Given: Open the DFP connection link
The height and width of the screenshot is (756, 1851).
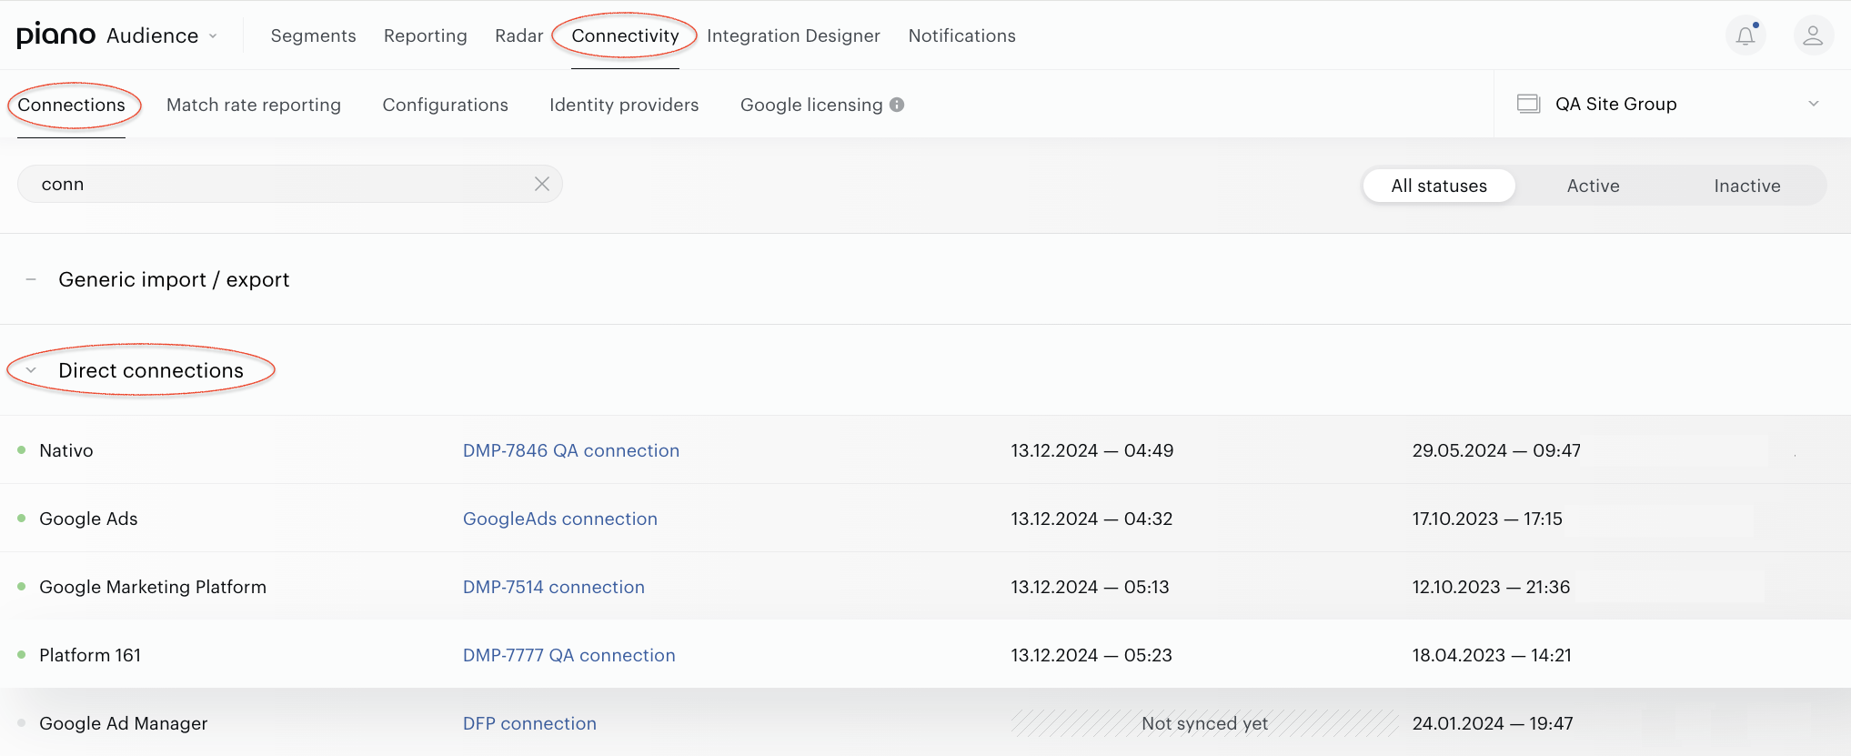Looking at the screenshot, I should 529,723.
